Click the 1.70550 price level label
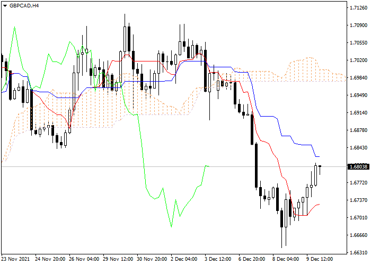This screenshot has height=265, width=371. point(359,43)
